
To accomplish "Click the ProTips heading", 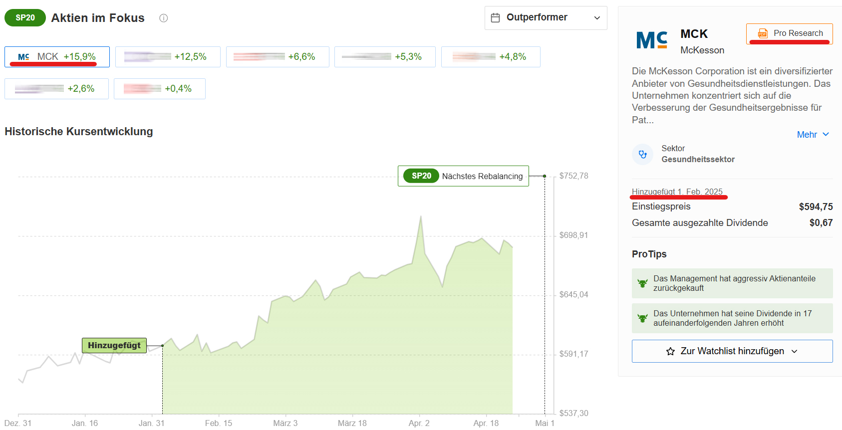I will click(649, 254).
